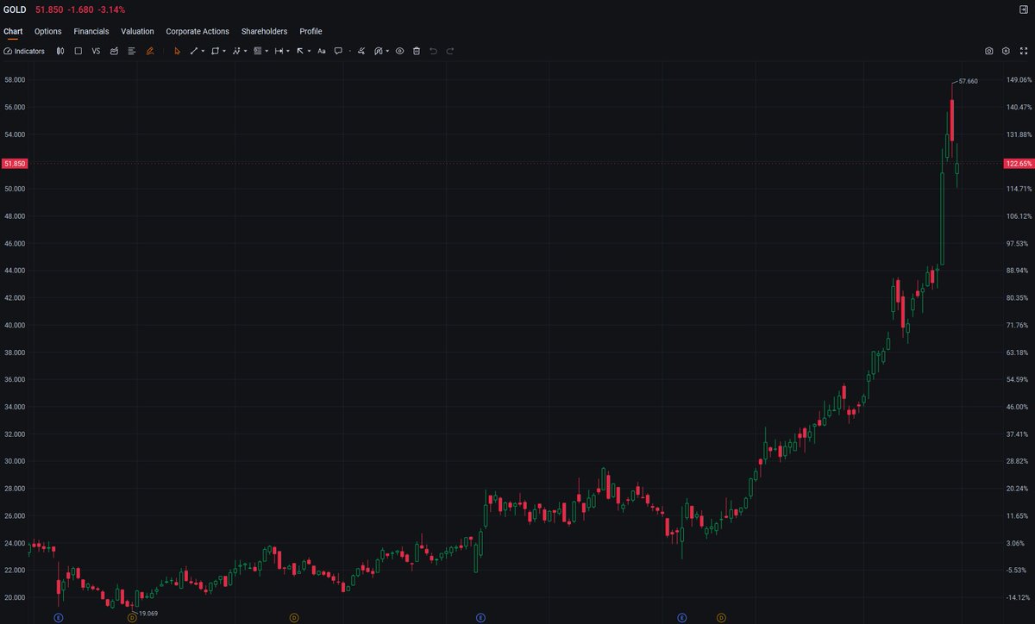The height and width of the screenshot is (624, 1035).
Task: Expand the rectangle shape tool dropdown
Action: (224, 51)
